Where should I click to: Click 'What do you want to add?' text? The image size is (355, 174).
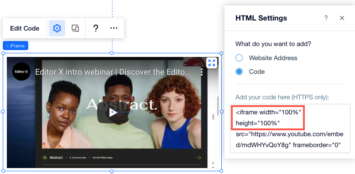[x=273, y=44]
